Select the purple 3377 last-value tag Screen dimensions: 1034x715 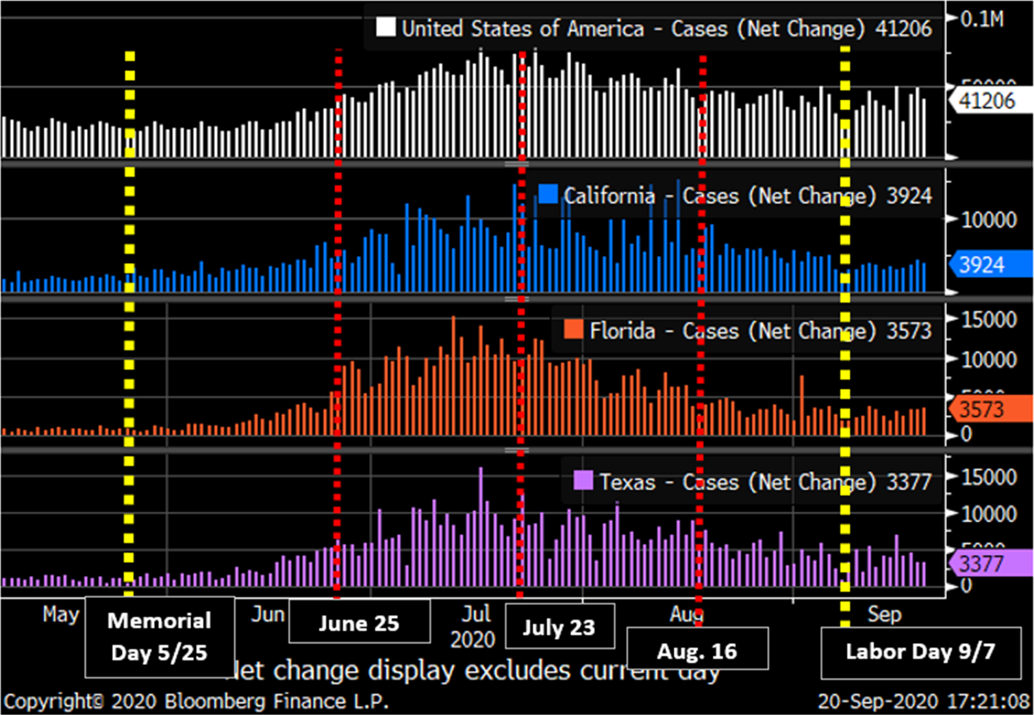[x=987, y=564]
